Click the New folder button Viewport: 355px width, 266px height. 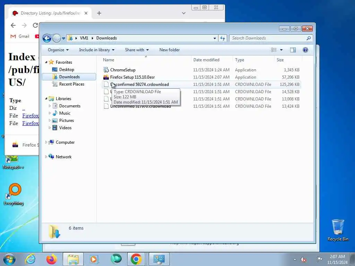(169, 50)
